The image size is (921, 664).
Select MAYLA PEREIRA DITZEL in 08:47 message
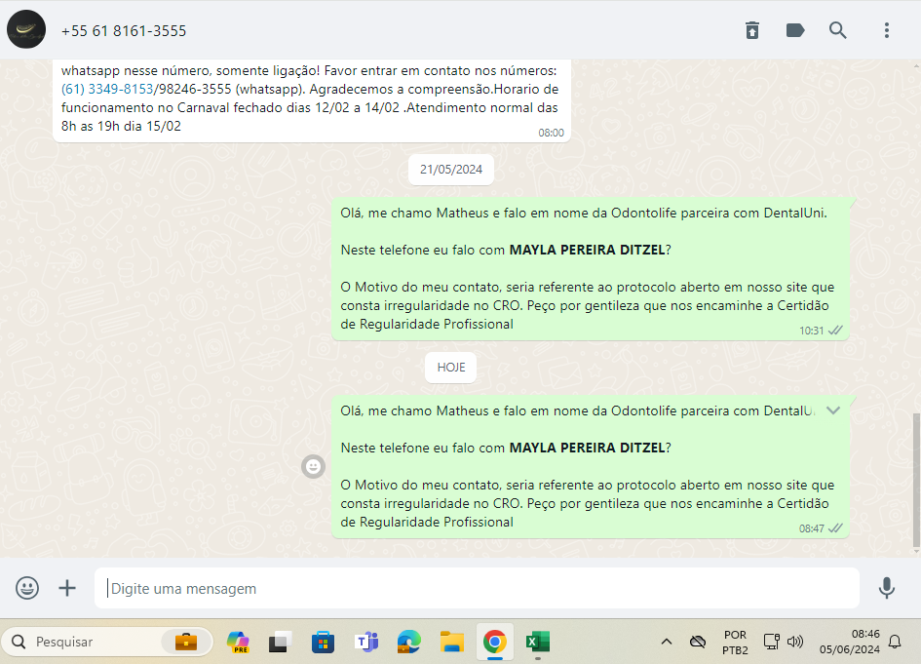click(587, 448)
